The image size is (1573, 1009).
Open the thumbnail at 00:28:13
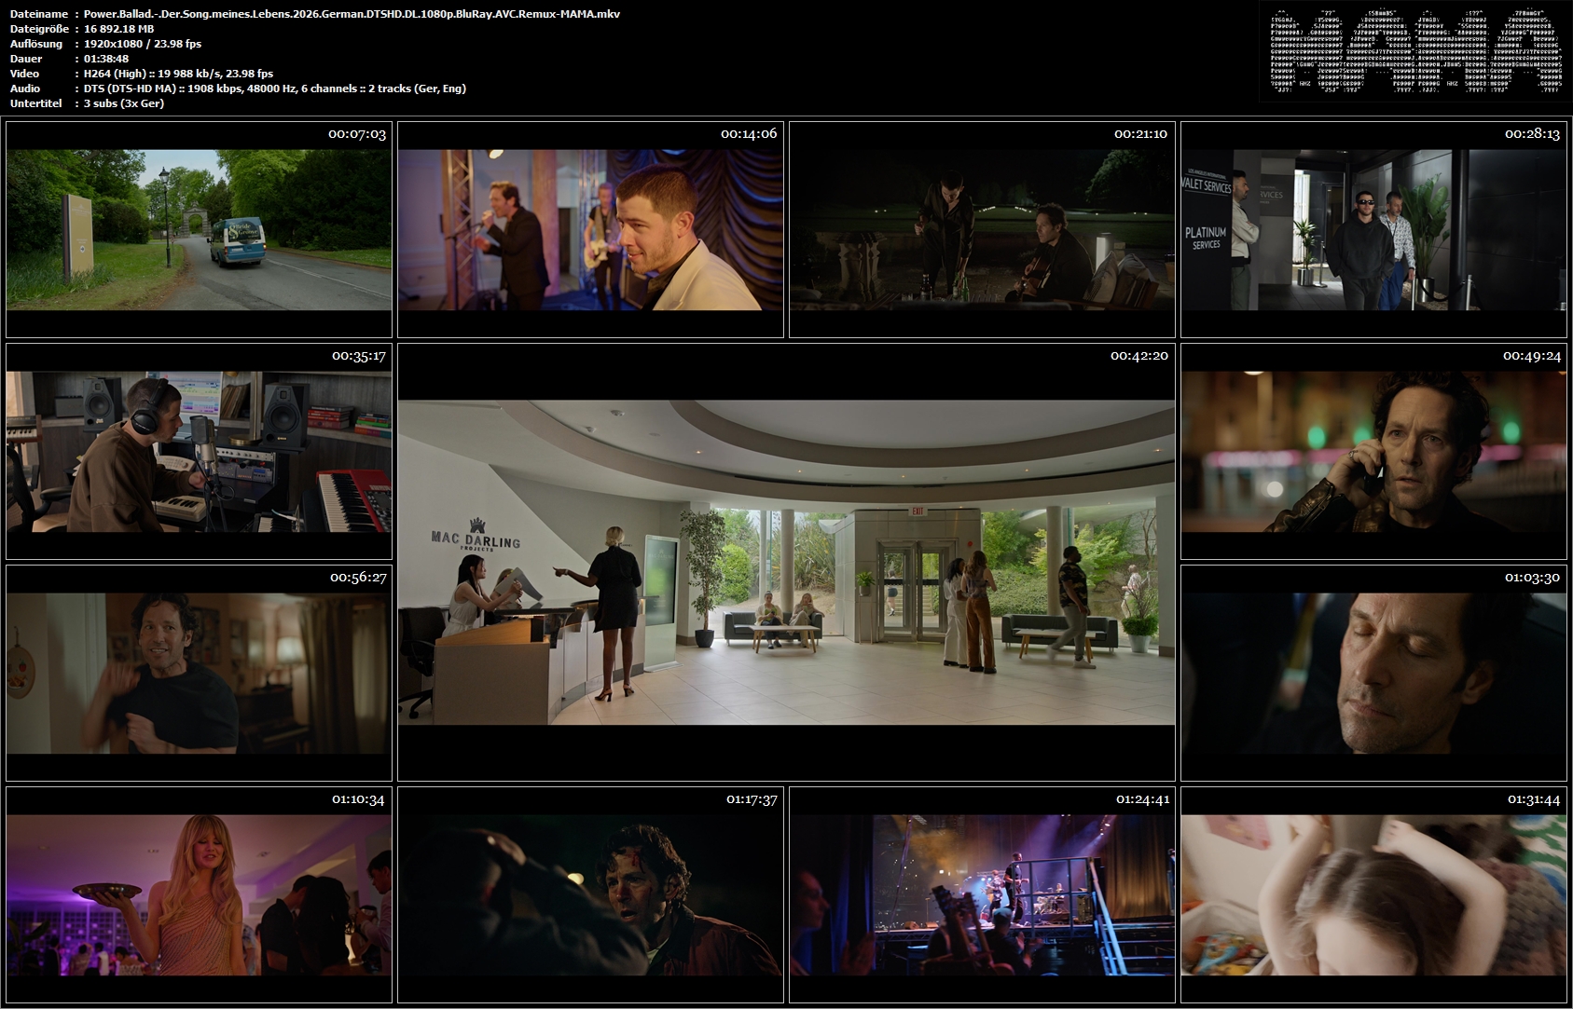(1373, 229)
